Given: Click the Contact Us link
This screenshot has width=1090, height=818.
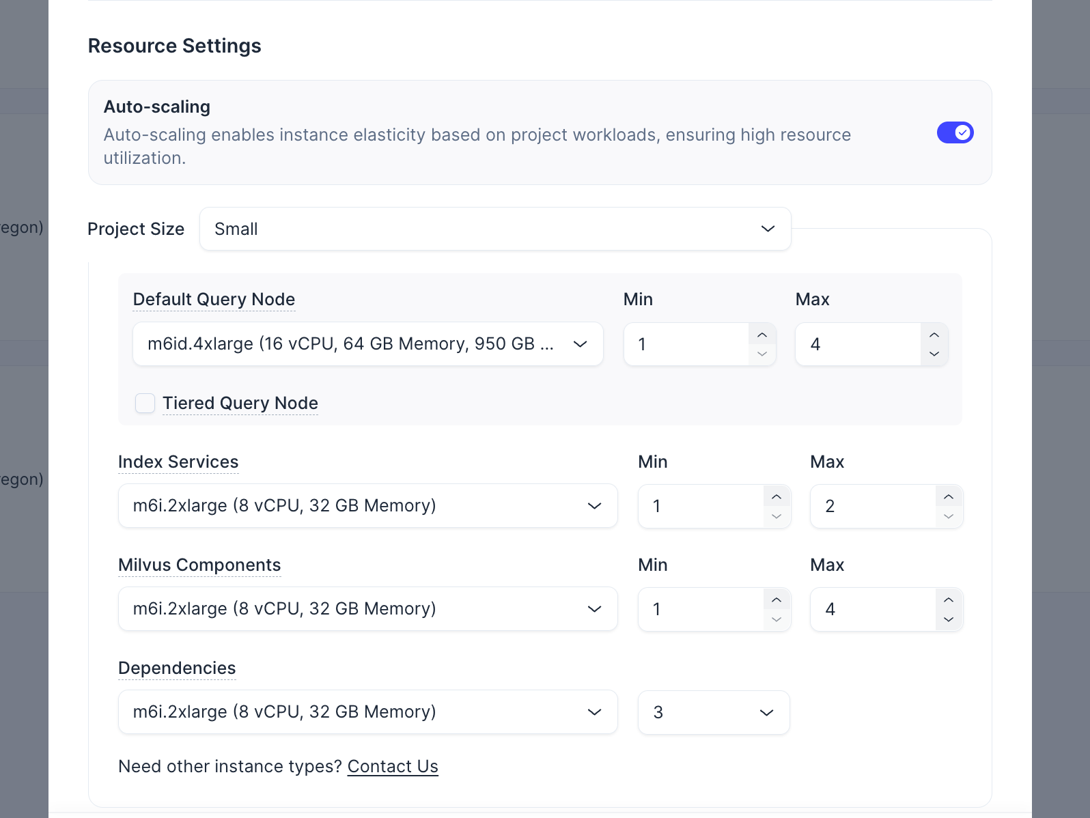Looking at the screenshot, I should pos(393,767).
